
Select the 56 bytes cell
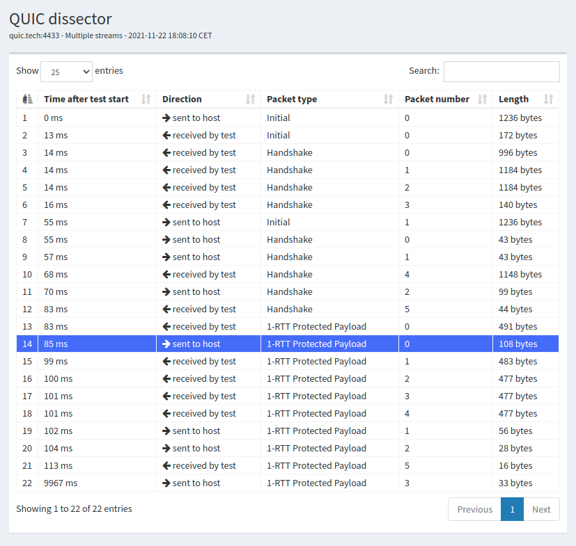click(x=526, y=431)
